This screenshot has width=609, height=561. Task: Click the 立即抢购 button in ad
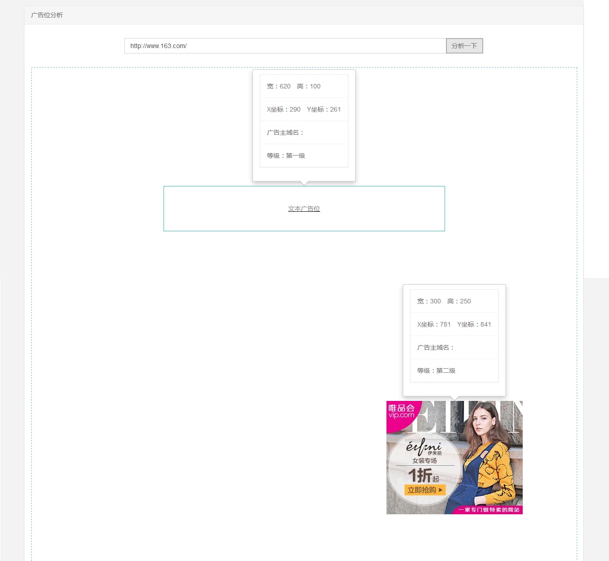pos(425,490)
